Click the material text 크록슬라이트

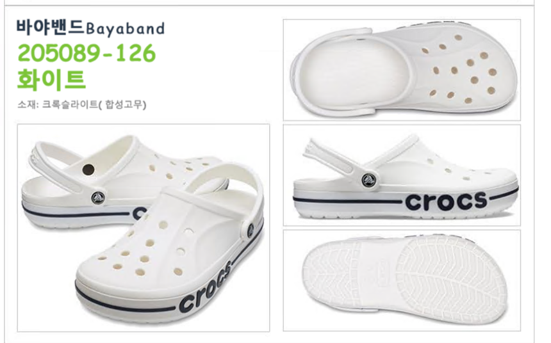coord(70,104)
